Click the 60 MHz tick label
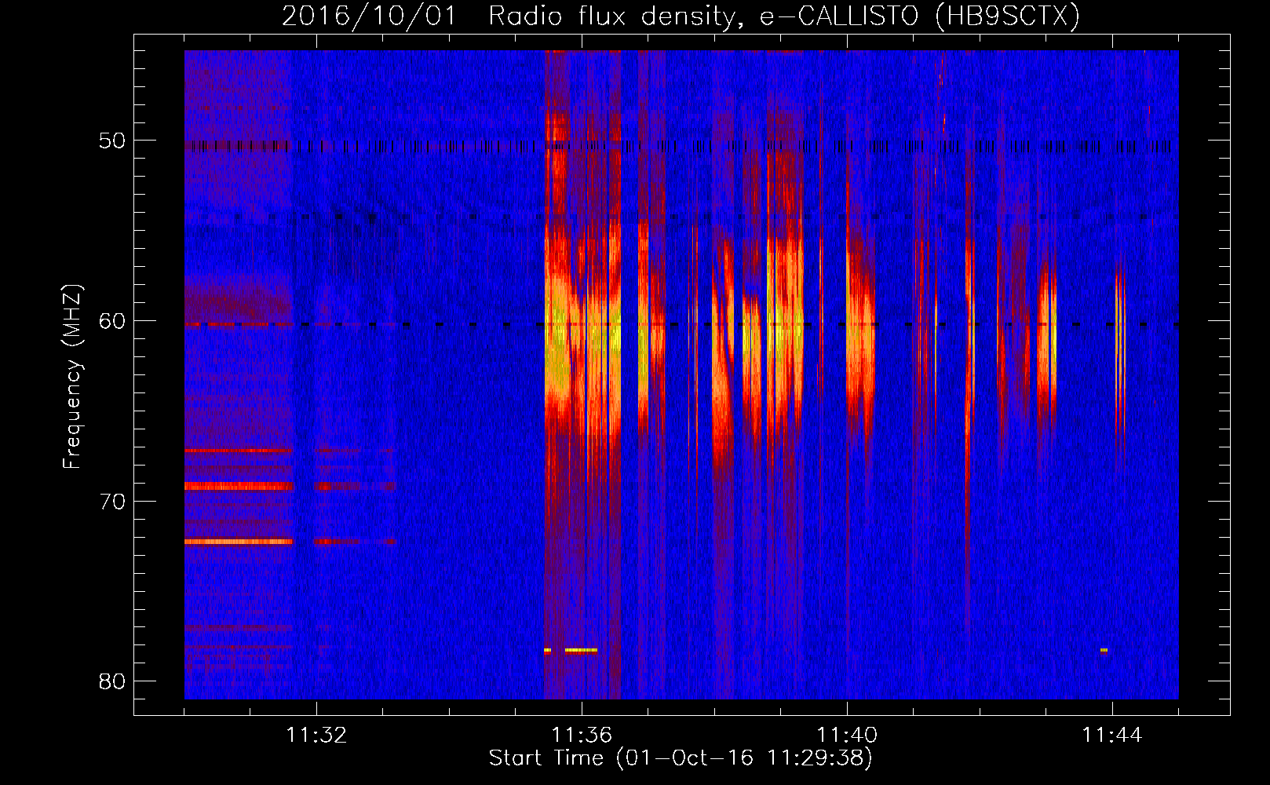This screenshot has width=1270, height=785. tap(112, 321)
